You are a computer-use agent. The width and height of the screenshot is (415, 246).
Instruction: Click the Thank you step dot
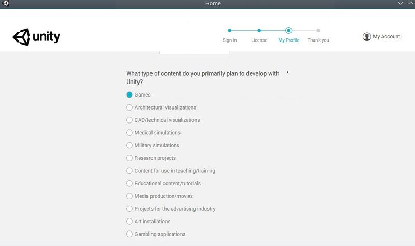318,31
